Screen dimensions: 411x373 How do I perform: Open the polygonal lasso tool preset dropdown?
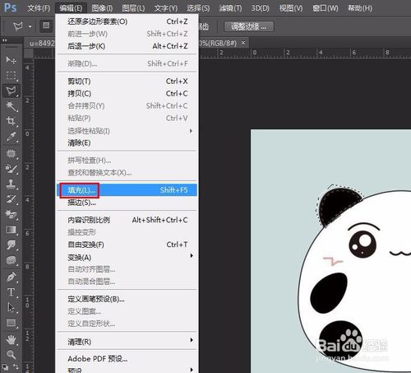30,26
